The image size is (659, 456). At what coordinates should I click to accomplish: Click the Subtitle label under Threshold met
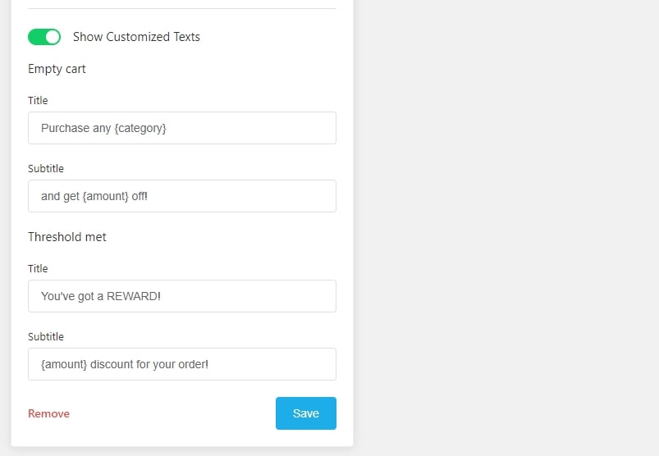tap(46, 336)
